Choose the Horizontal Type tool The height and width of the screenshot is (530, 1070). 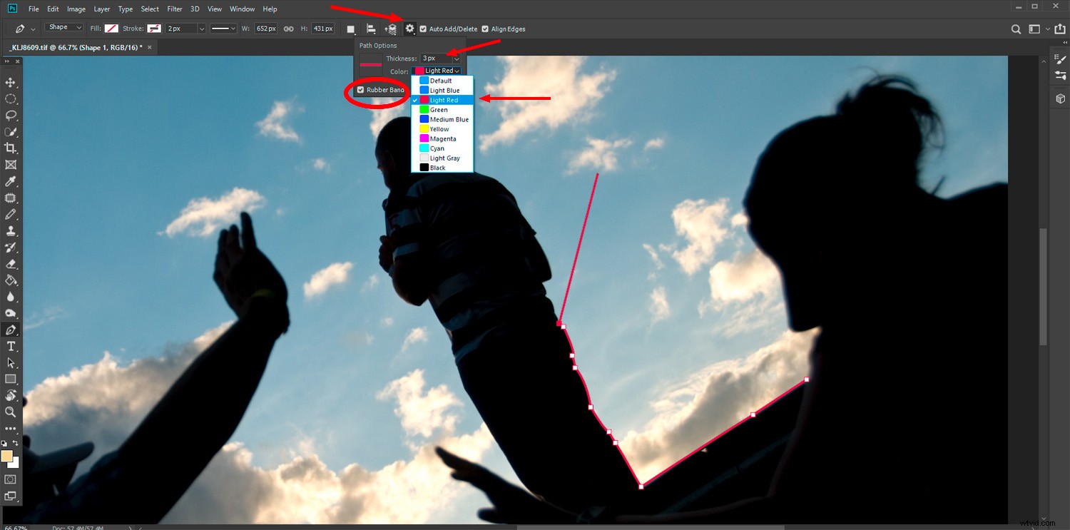(11, 345)
